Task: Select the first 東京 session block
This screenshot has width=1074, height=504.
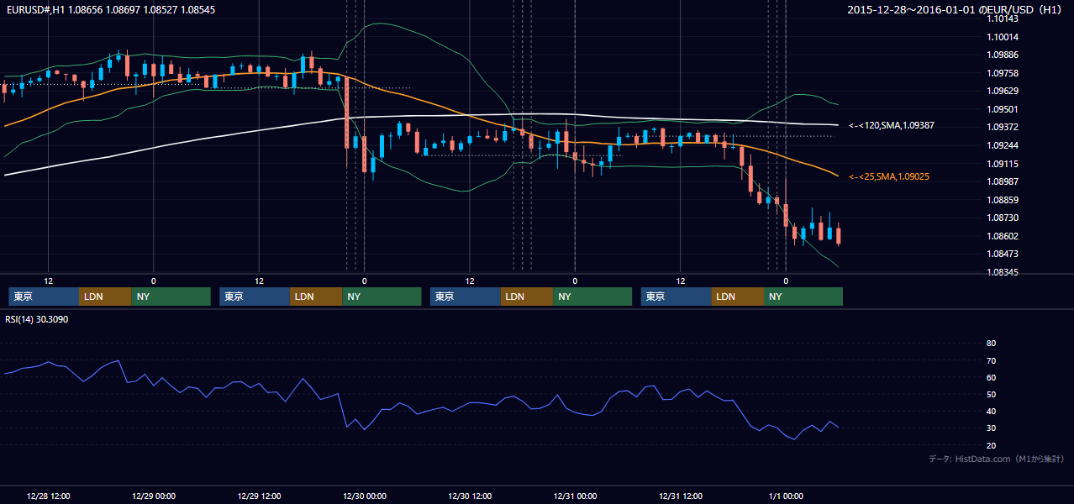Action: tap(44, 297)
